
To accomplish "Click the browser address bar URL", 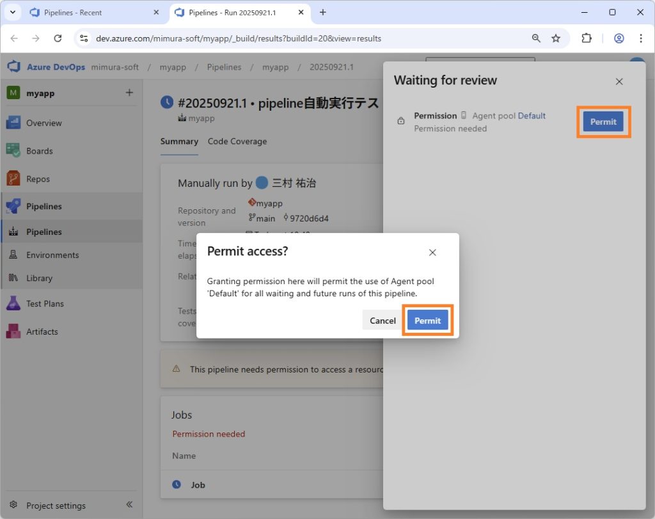I will coord(239,38).
